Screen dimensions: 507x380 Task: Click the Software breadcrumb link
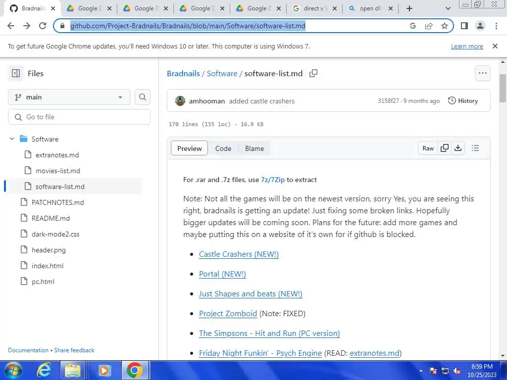[222, 73]
